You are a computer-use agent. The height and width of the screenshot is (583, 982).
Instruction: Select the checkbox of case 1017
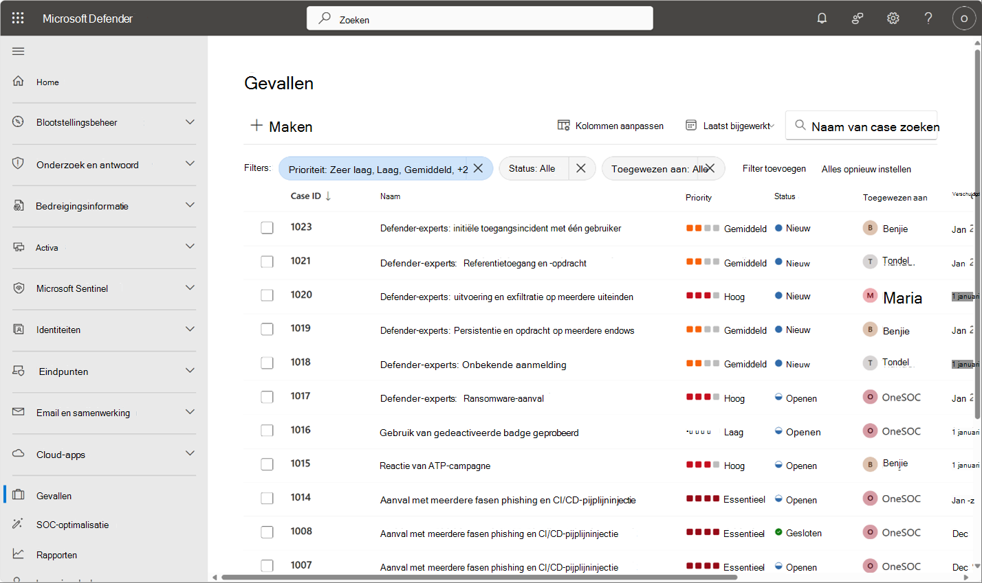pyautogui.click(x=267, y=396)
